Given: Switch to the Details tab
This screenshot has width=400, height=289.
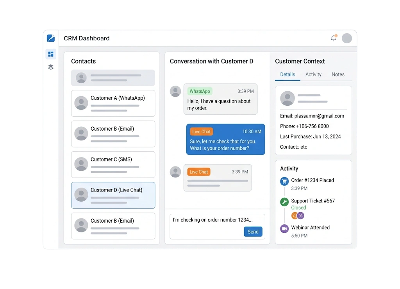Looking at the screenshot, I should coord(287,74).
